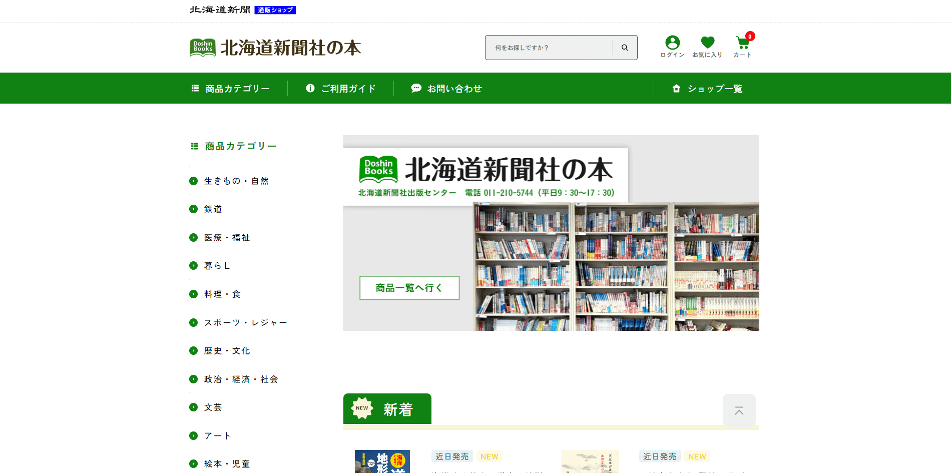Open the お問い合わせ menu item
The height and width of the screenshot is (473, 951).
(446, 89)
